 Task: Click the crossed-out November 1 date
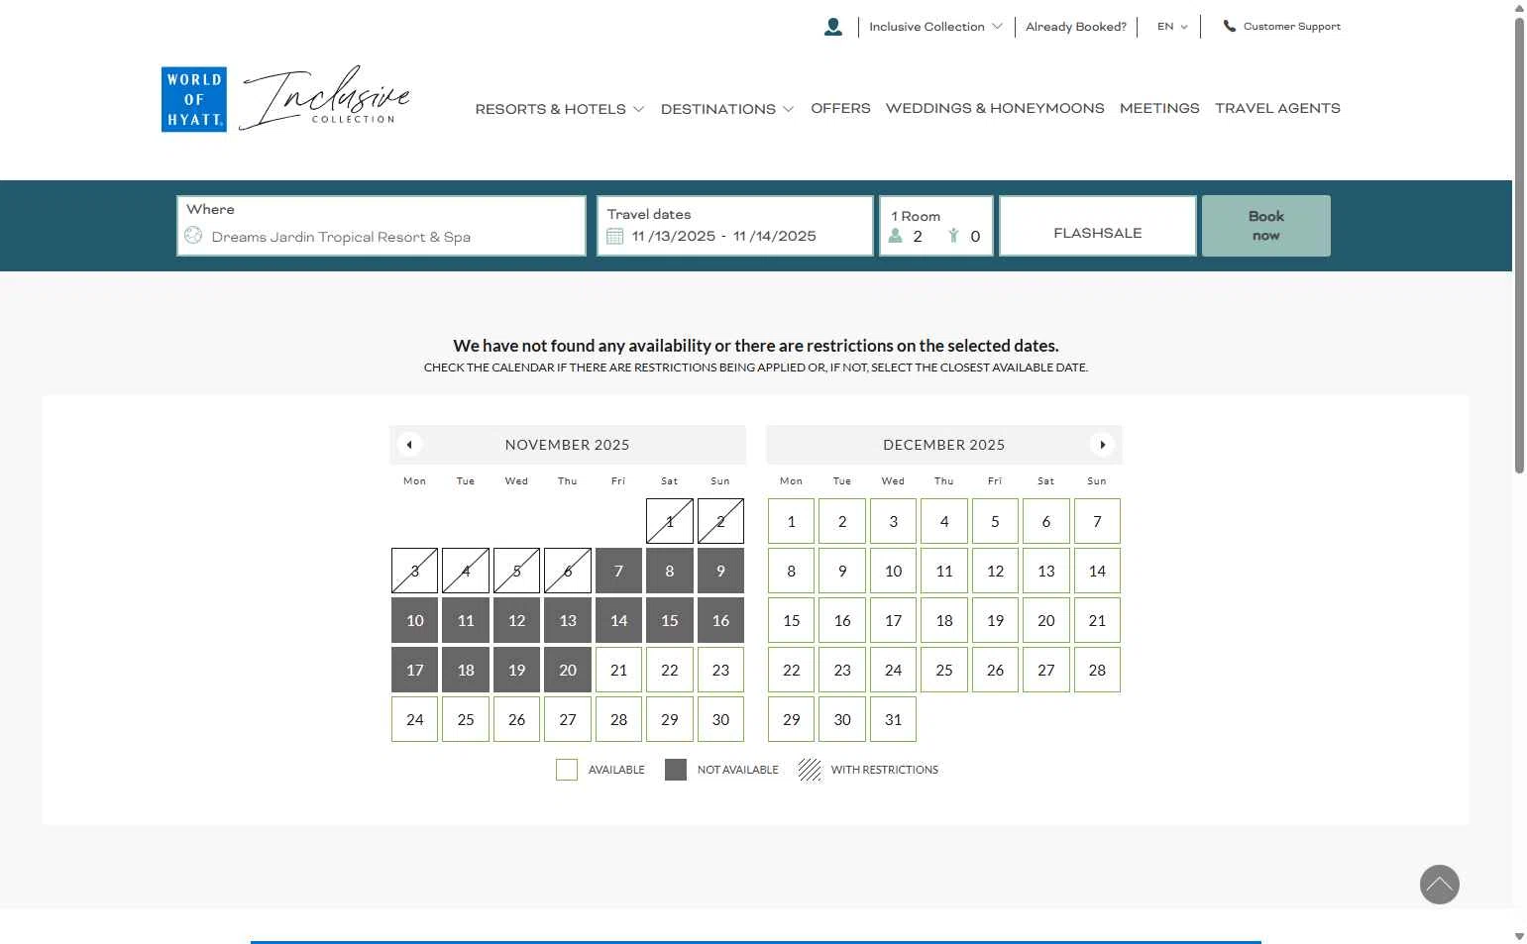(x=670, y=521)
